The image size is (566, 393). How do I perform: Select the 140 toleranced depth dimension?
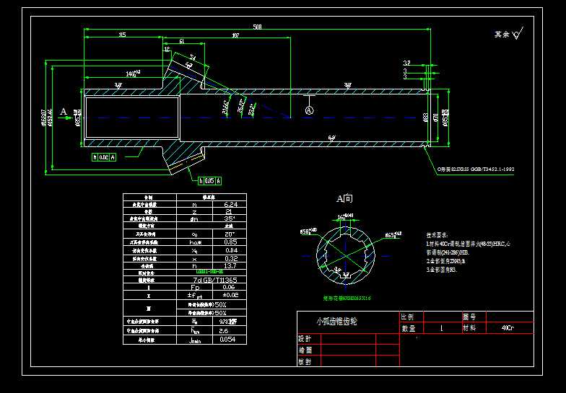[x=133, y=74]
